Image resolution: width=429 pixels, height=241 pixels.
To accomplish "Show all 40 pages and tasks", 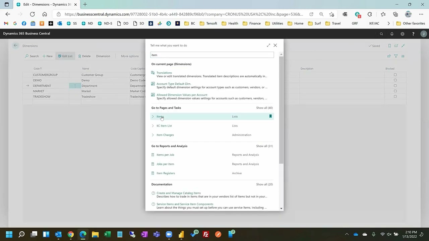I will [264, 108].
